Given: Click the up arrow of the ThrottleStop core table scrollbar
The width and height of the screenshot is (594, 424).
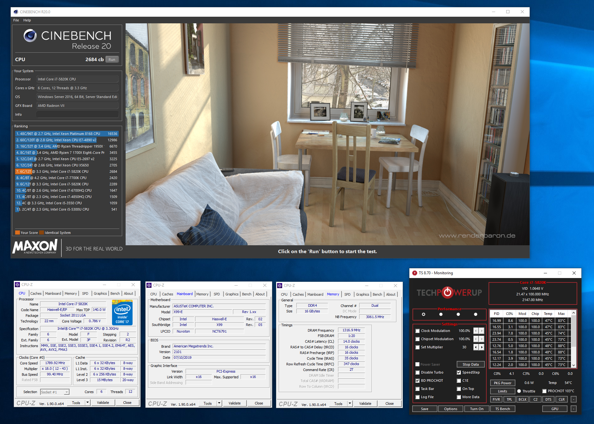Looking at the screenshot, I should tap(574, 313).
